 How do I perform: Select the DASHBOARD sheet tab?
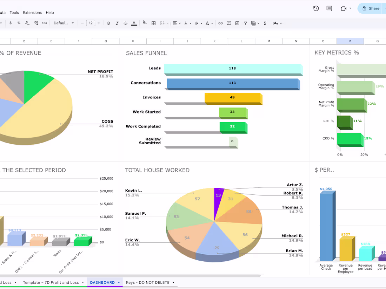(x=102, y=282)
